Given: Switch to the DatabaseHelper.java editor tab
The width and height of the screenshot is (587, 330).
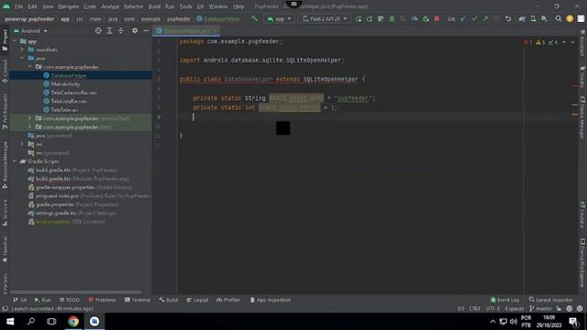Looking at the screenshot, I should point(186,31).
